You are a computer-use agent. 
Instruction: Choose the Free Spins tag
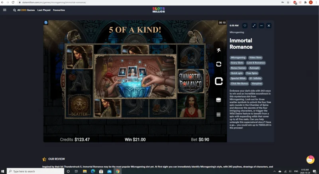[252, 73]
